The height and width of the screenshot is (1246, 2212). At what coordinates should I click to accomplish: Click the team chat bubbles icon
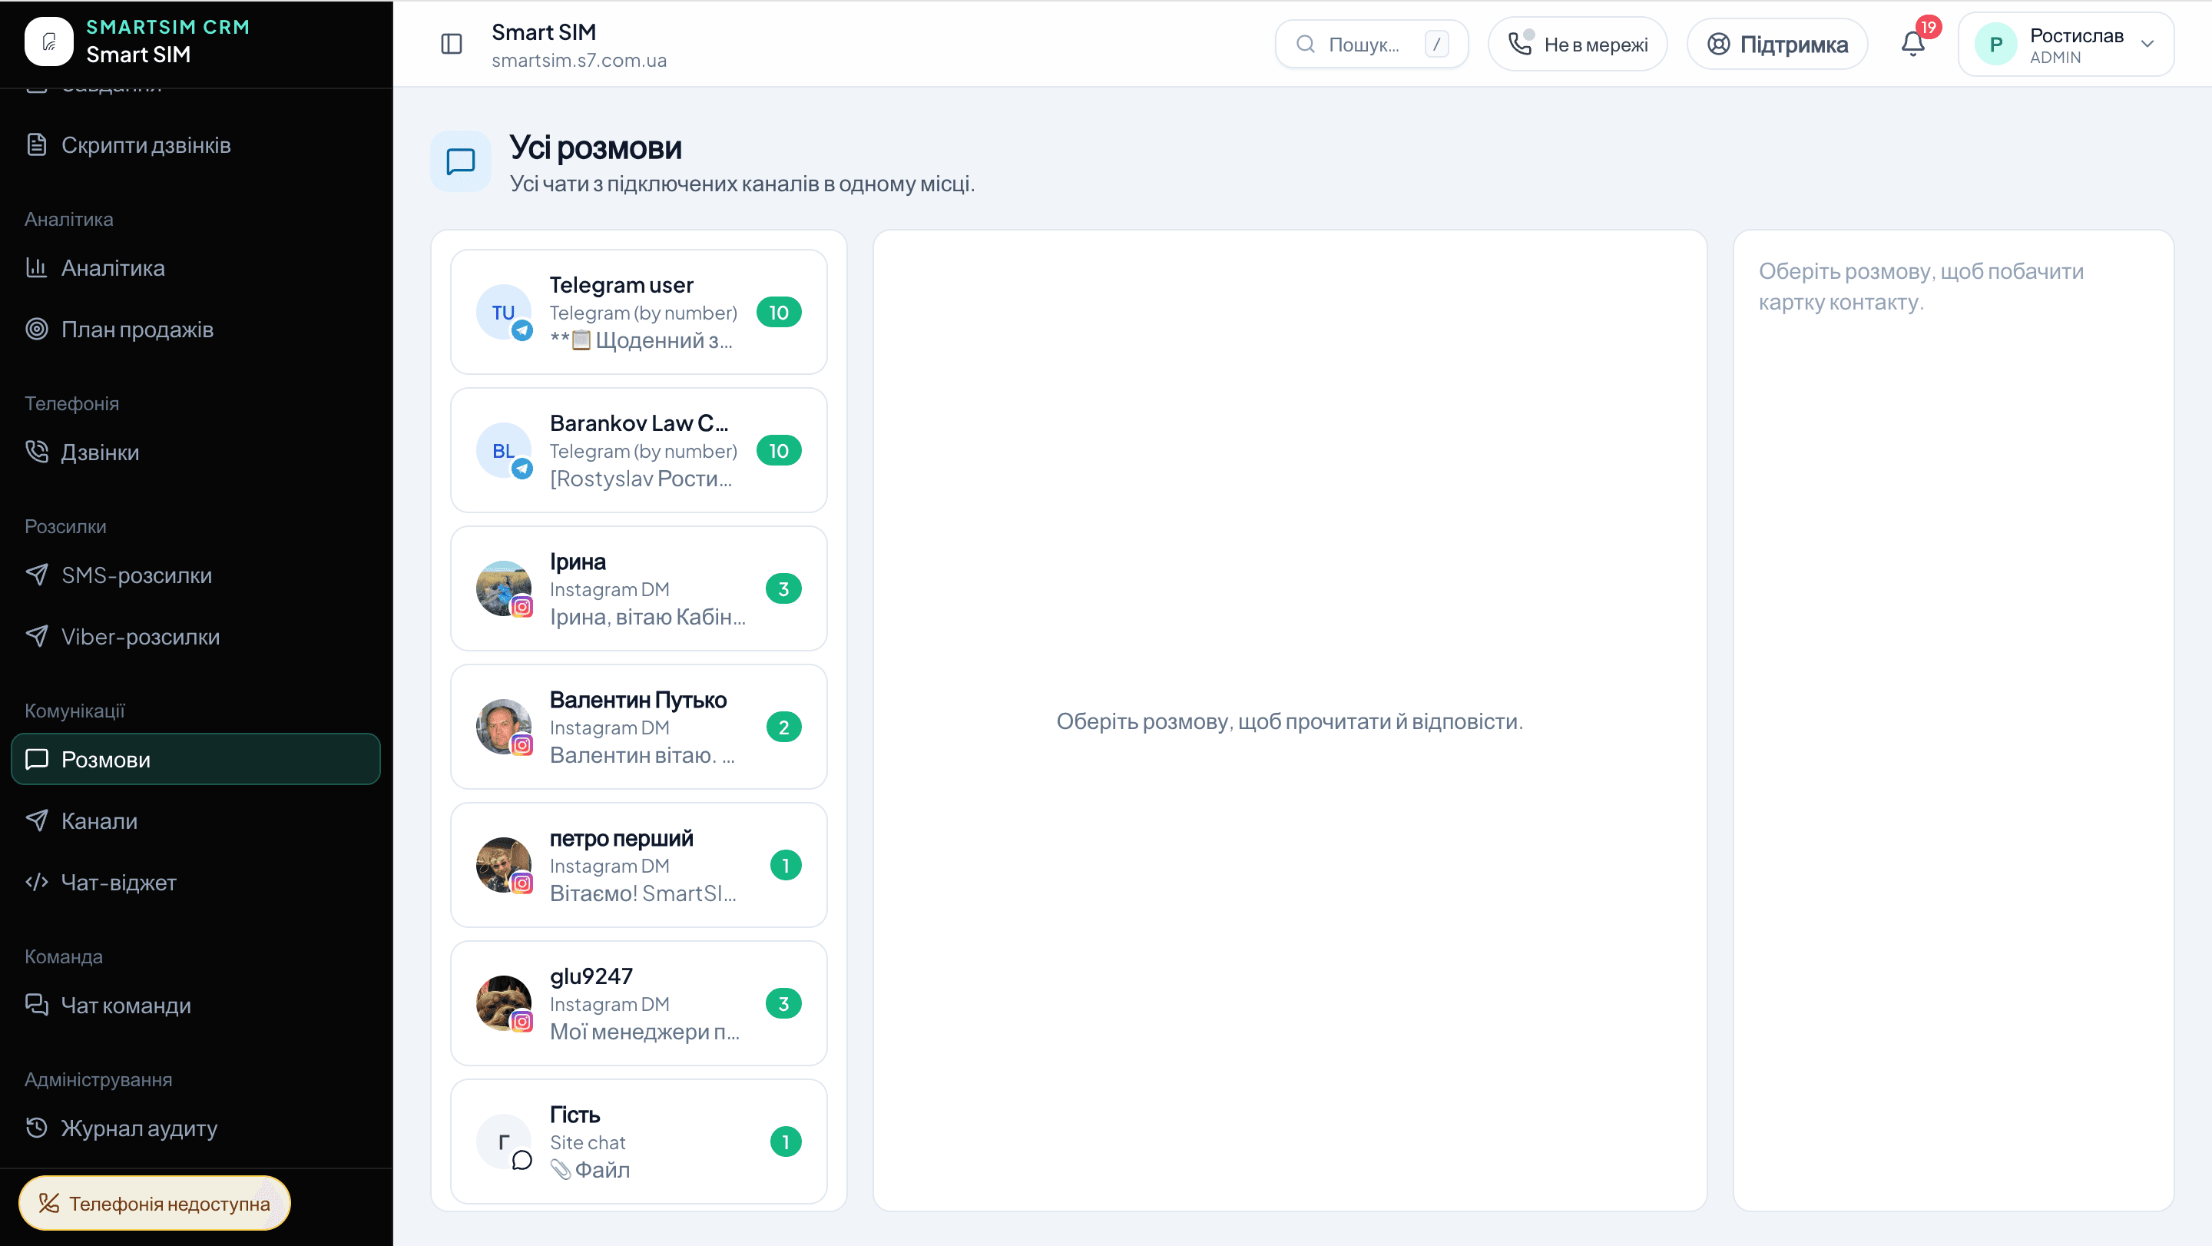(36, 1005)
